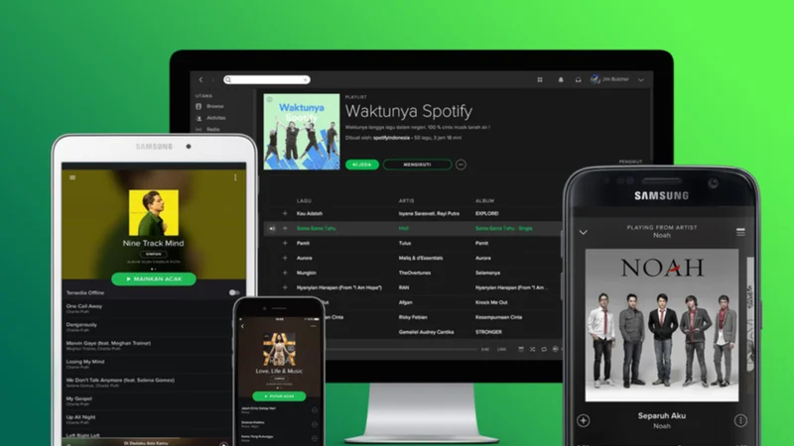Add Kau Adalah with its plus icon
794x446 pixels.
(285, 213)
